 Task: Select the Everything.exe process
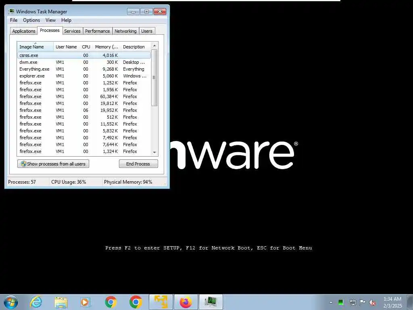tap(84, 69)
